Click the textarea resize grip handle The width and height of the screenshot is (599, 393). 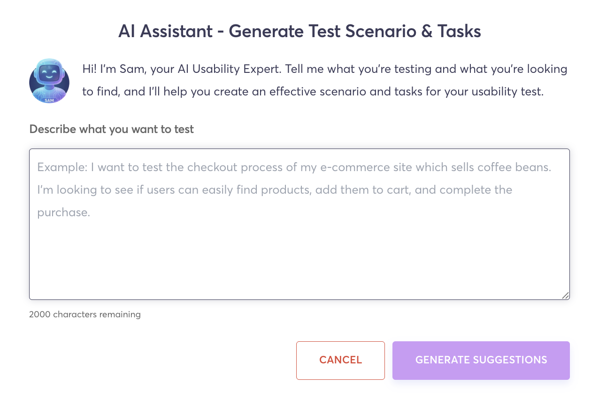point(565,295)
